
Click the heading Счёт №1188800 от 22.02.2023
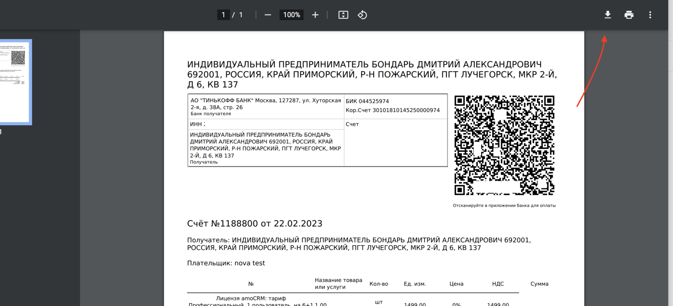click(x=255, y=224)
